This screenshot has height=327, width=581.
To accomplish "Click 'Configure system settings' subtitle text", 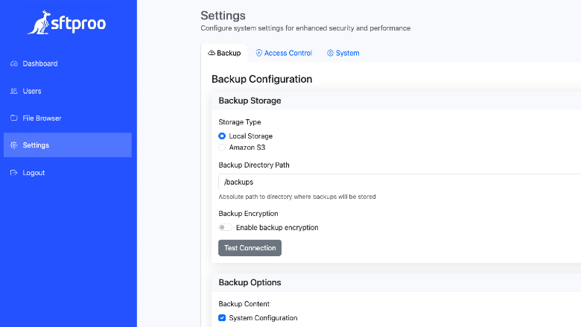I will tap(305, 28).
